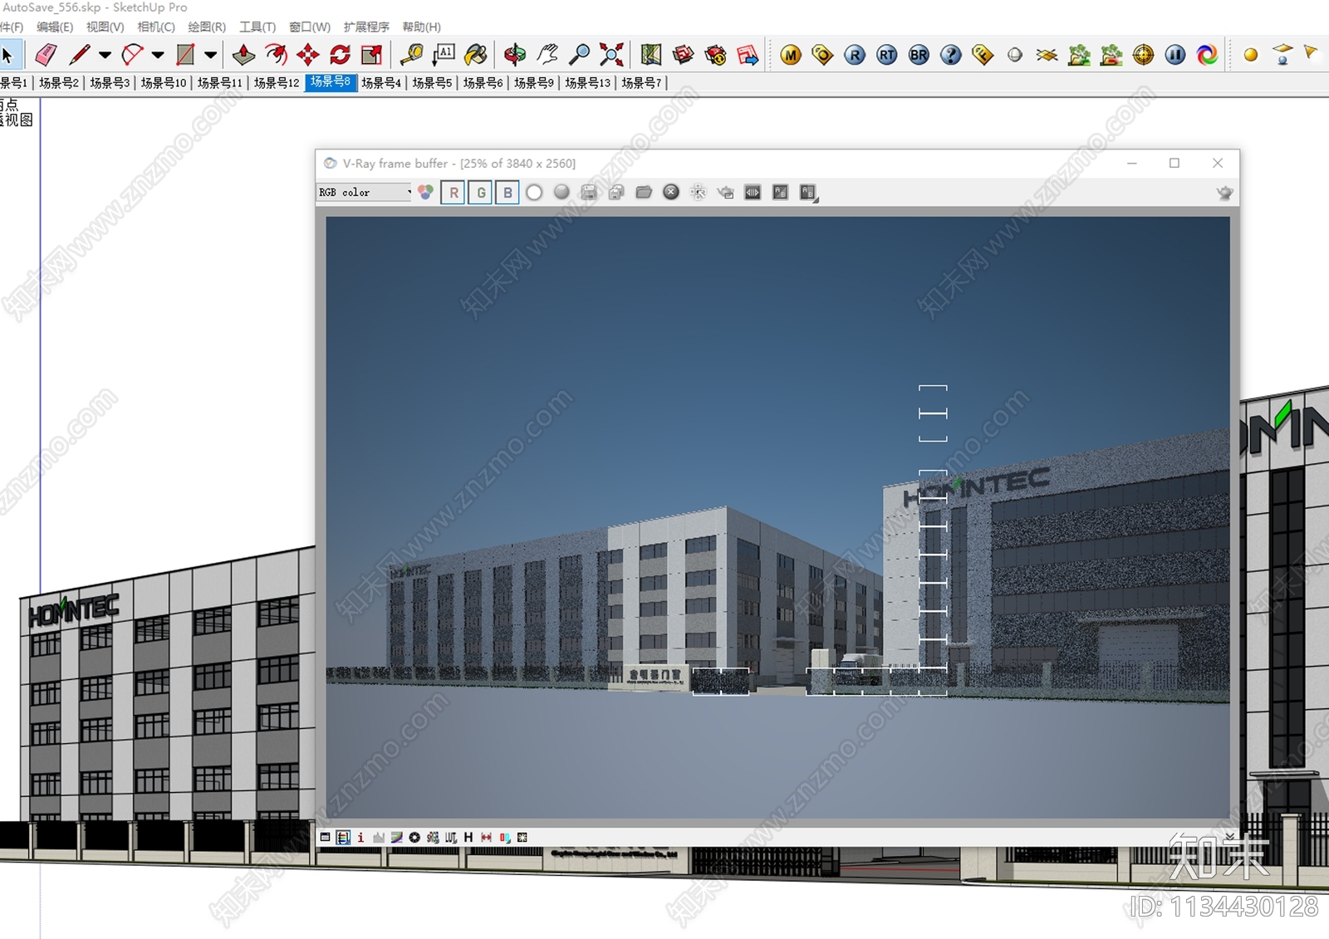Open 扩展程序 menu
The image size is (1329, 939).
coord(366,27)
